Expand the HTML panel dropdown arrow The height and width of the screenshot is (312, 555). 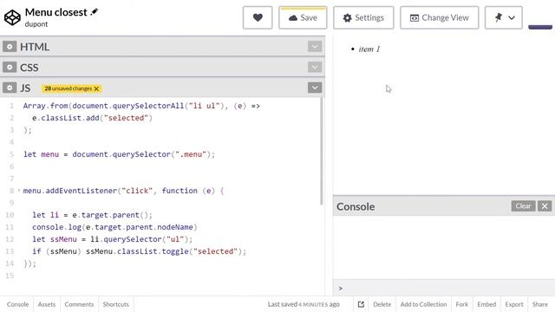coord(315,46)
